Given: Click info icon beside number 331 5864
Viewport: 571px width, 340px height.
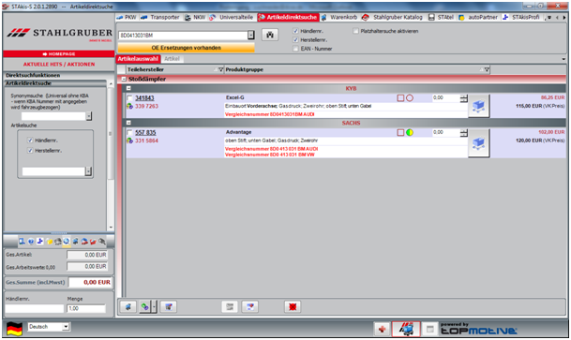Looking at the screenshot, I should click(129, 140).
